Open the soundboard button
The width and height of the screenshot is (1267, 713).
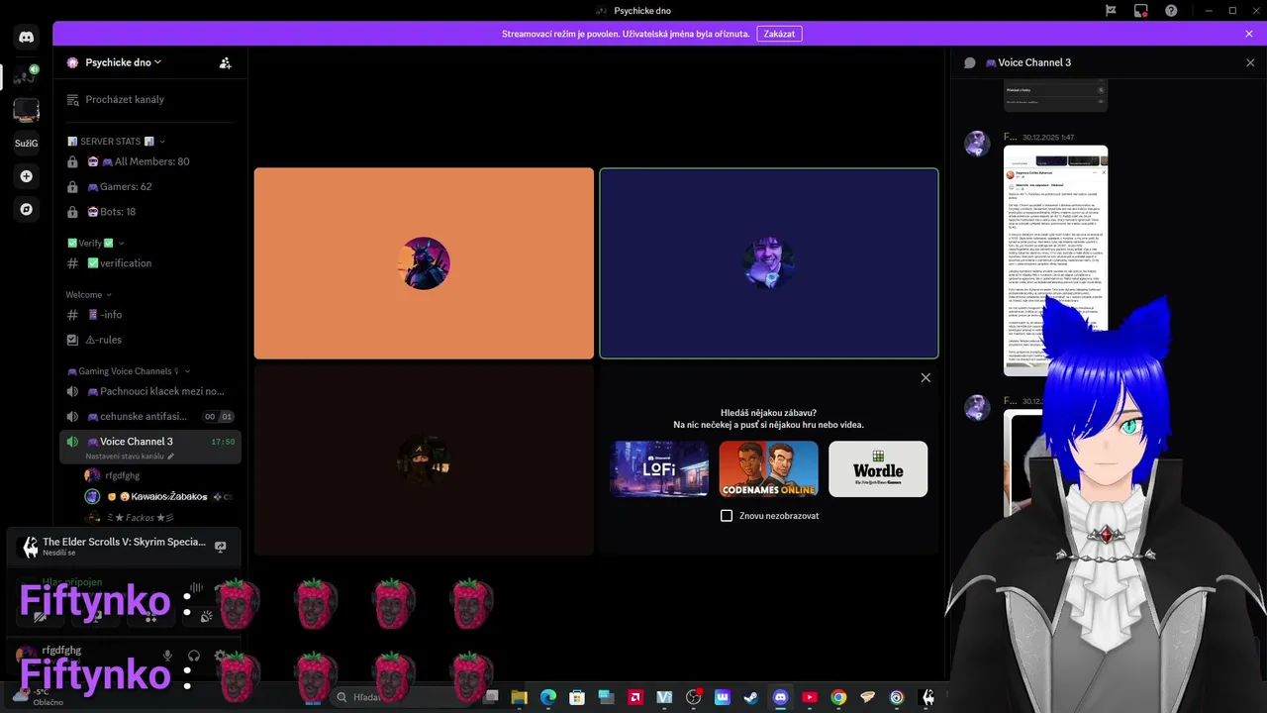[206, 616]
